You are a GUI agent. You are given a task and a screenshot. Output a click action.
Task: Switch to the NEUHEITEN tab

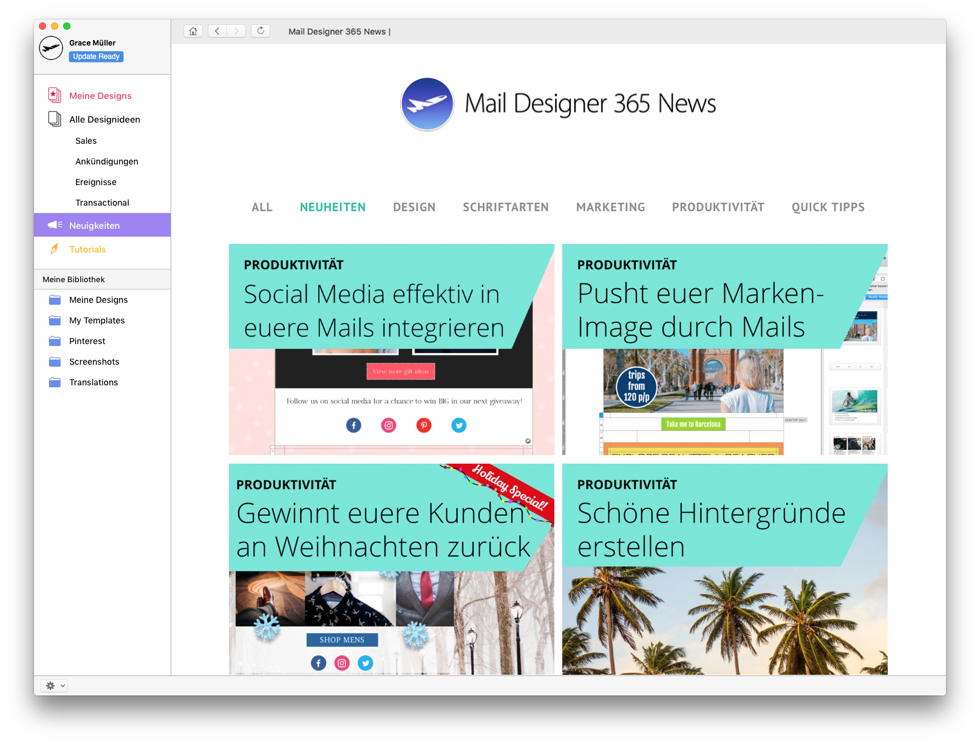coord(333,208)
